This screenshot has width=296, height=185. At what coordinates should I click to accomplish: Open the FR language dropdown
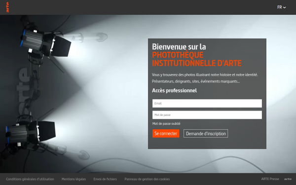282,7
